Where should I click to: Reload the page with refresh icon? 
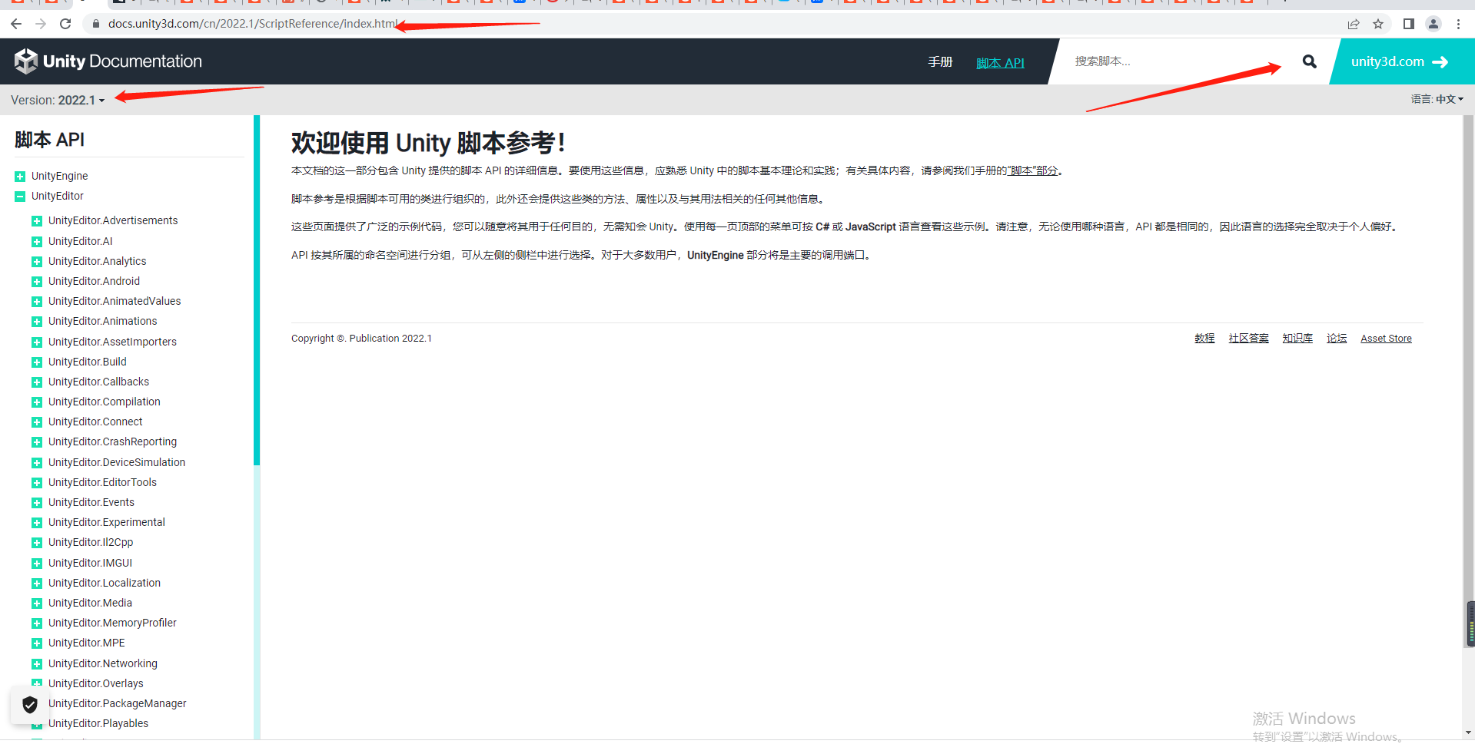pyautogui.click(x=65, y=24)
